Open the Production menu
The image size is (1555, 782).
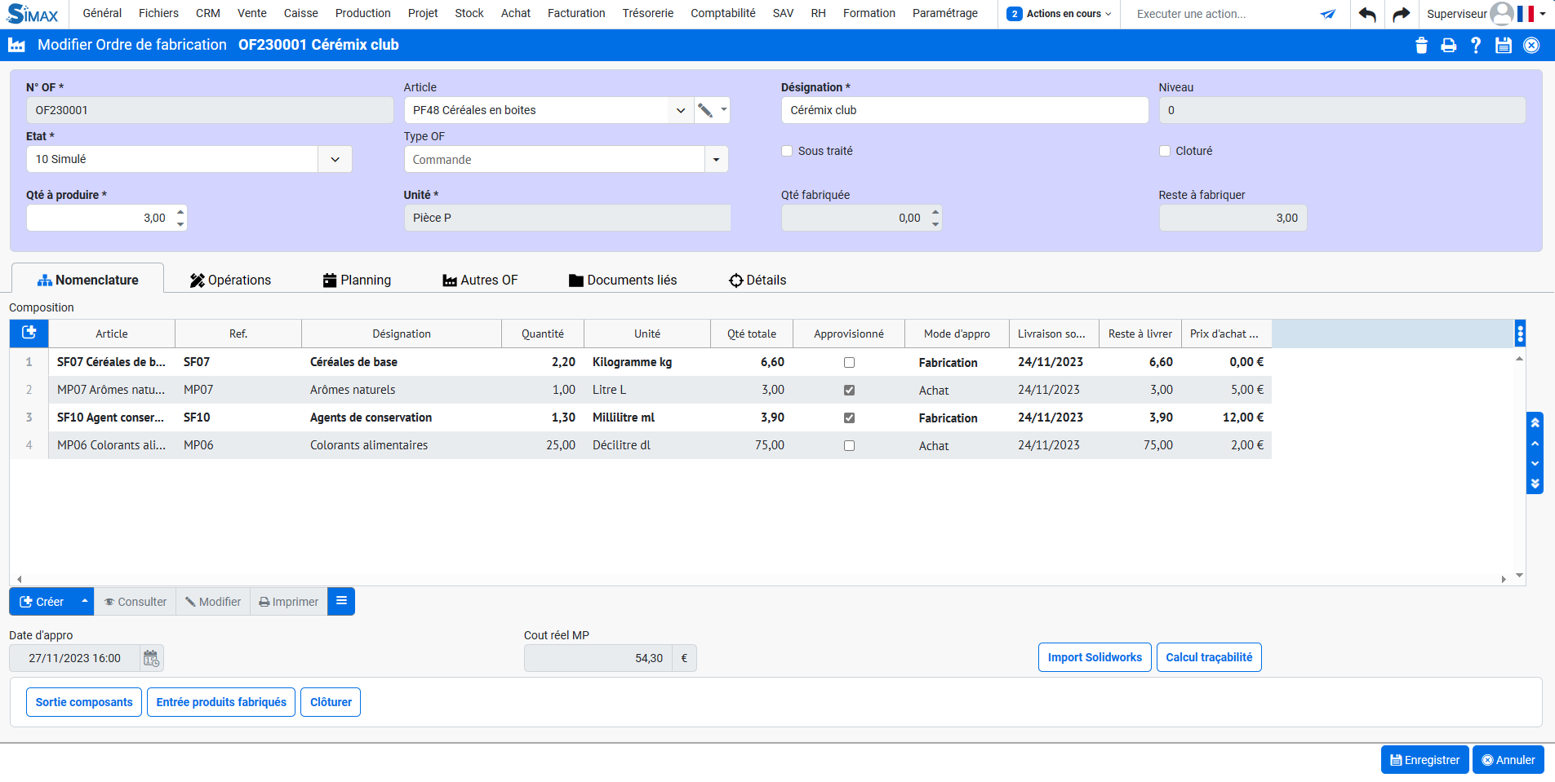[x=362, y=13]
